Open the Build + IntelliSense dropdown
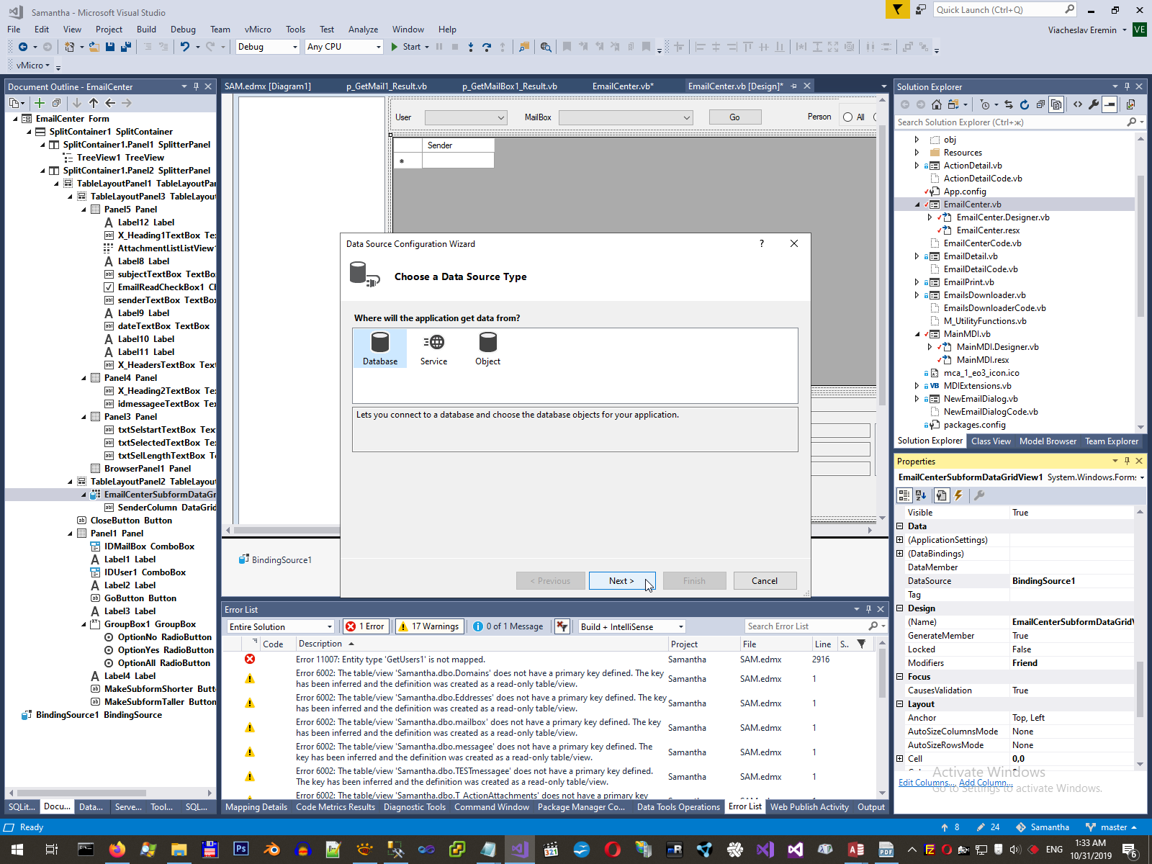The width and height of the screenshot is (1152, 864). pyautogui.click(x=632, y=626)
